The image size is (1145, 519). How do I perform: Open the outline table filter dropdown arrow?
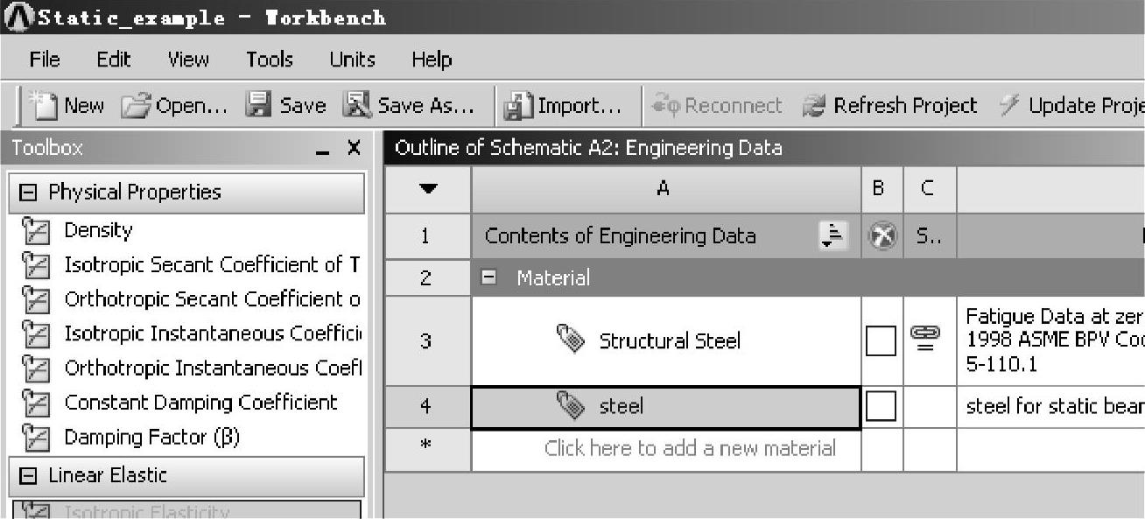(427, 189)
